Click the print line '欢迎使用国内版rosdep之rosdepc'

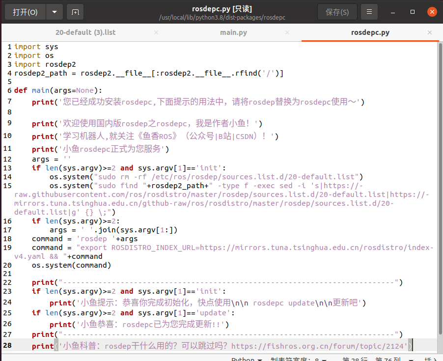[147, 123]
